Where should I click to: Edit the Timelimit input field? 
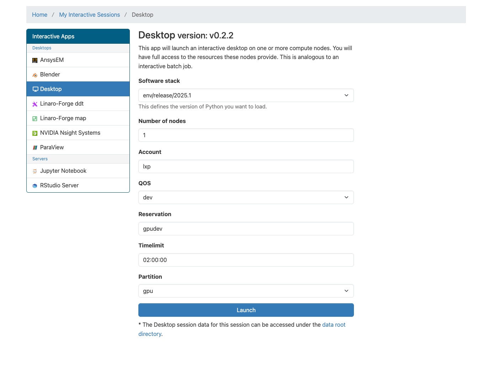click(246, 260)
